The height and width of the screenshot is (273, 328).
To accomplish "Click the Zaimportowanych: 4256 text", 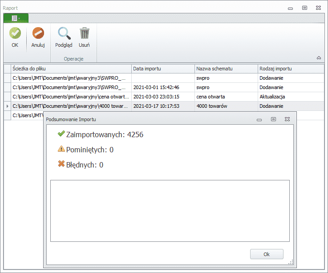I will [105, 134].
